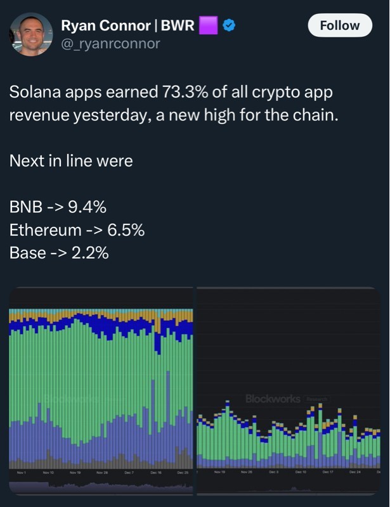Open the right app revenue chart image
This screenshot has width=390, height=507.
pyautogui.click(x=289, y=387)
